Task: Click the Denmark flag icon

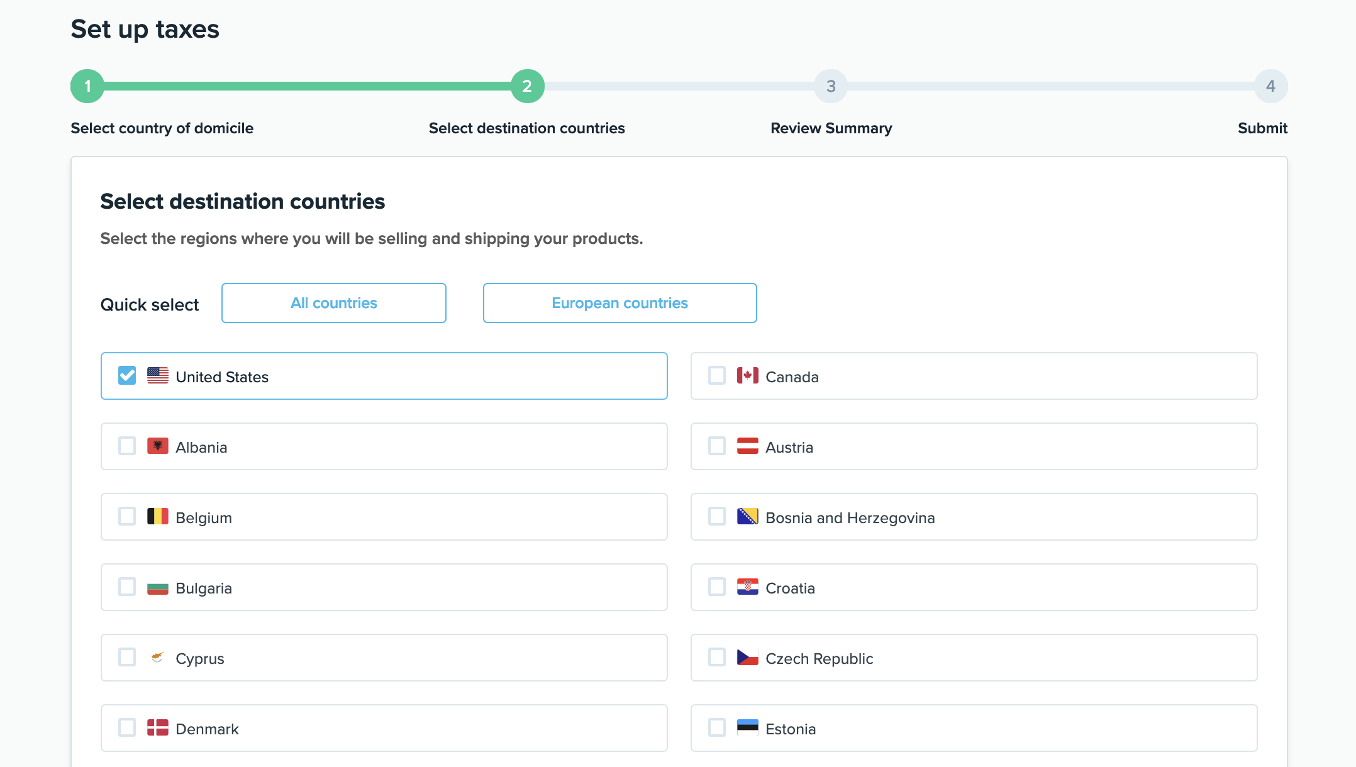Action: coord(158,728)
